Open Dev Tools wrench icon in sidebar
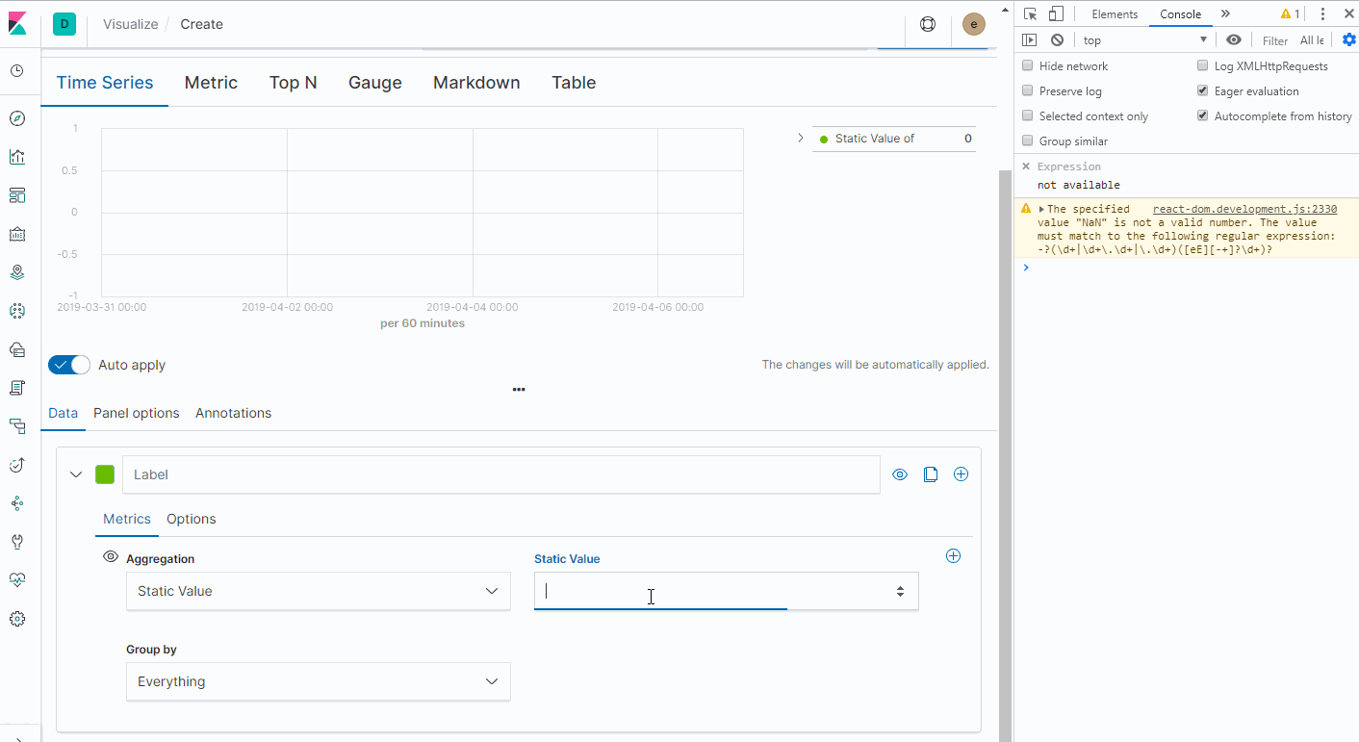The width and height of the screenshot is (1359, 742). click(x=16, y=541)
